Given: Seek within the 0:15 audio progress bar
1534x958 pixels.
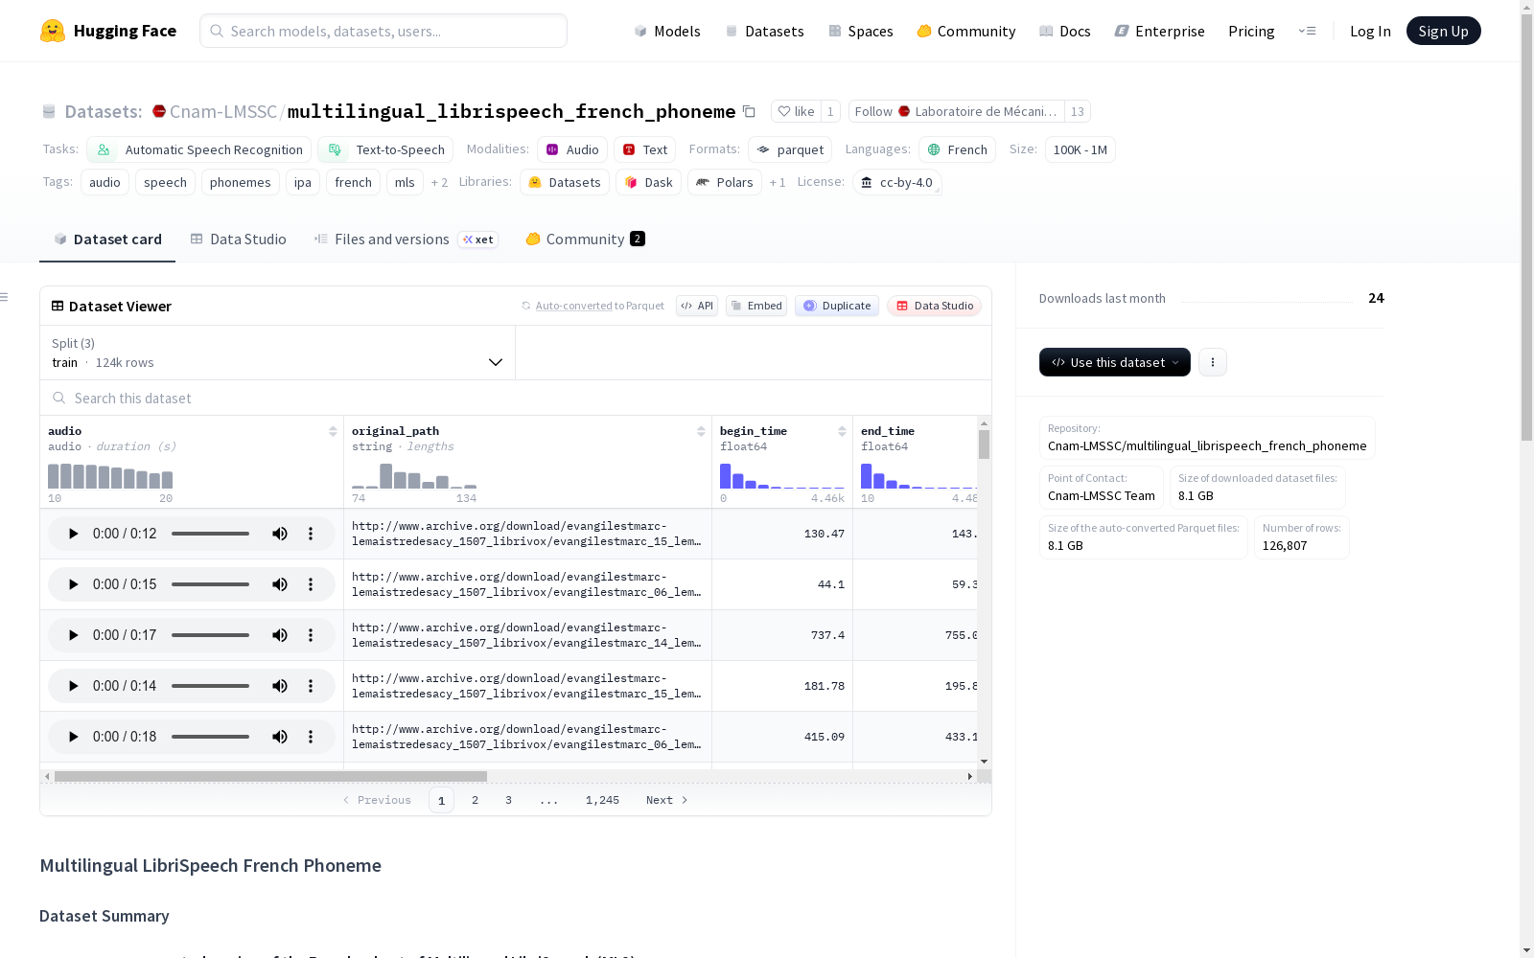Looking at the screenshot, I should [211, 584].
